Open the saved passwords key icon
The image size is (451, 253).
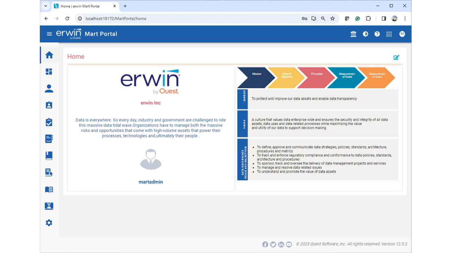[304, 19]
